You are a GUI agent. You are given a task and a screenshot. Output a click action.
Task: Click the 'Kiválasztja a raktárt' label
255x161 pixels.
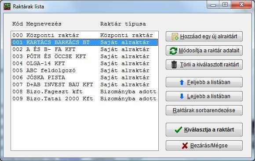[x=209, y=130]
